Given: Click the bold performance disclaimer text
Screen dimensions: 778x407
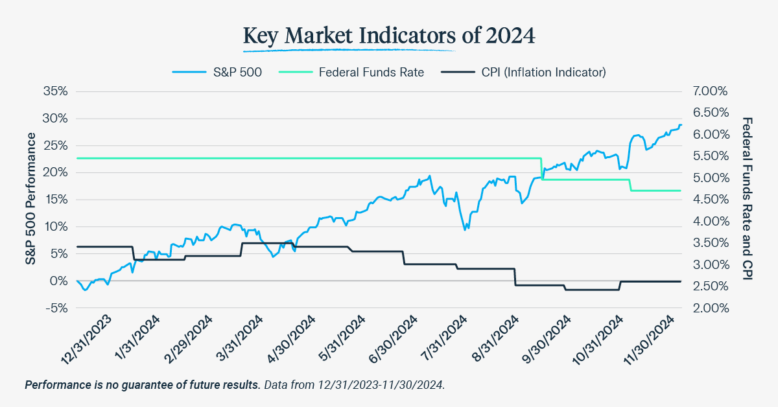Looking at the screenshot, I should tap(143, 385).
